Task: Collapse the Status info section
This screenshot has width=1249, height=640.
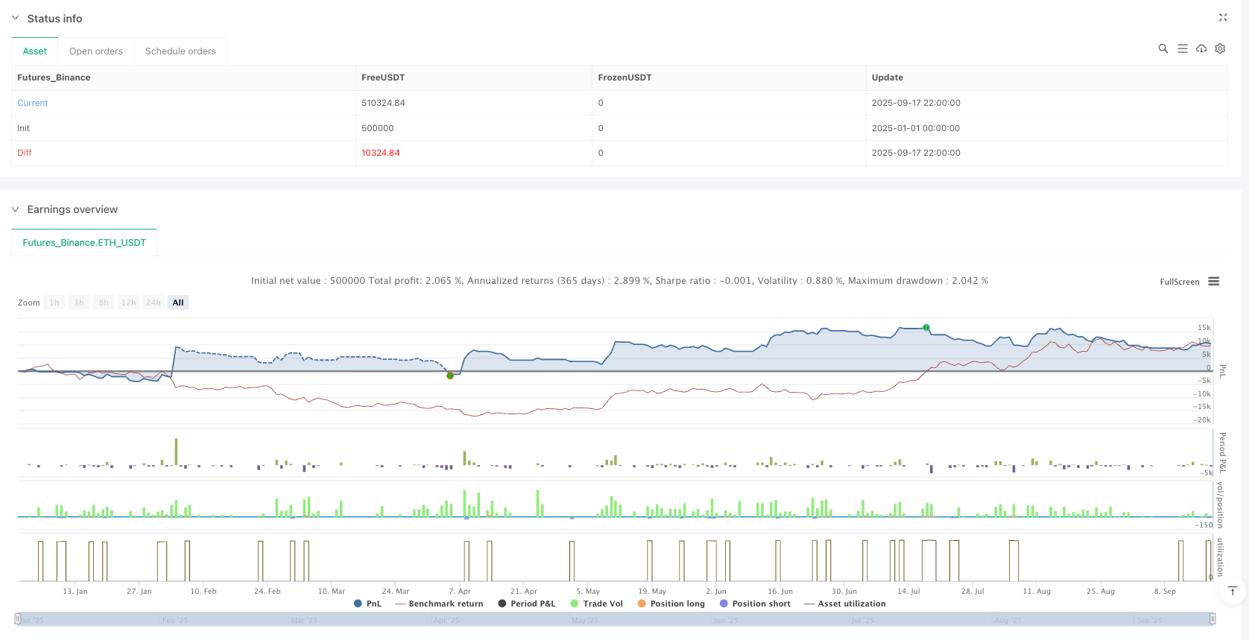Action: pos(15,18)
